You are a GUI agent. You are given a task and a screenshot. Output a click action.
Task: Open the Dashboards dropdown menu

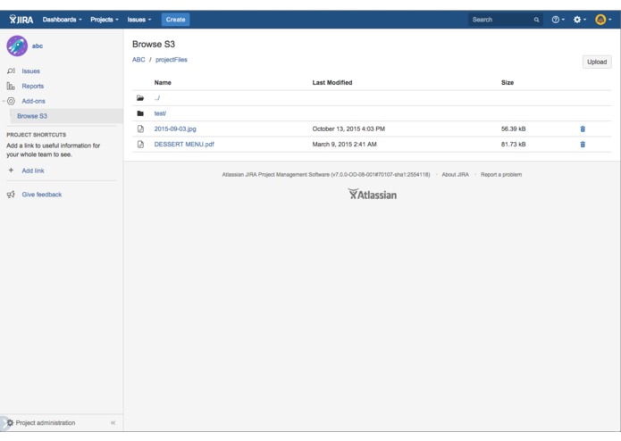[63, 20]
